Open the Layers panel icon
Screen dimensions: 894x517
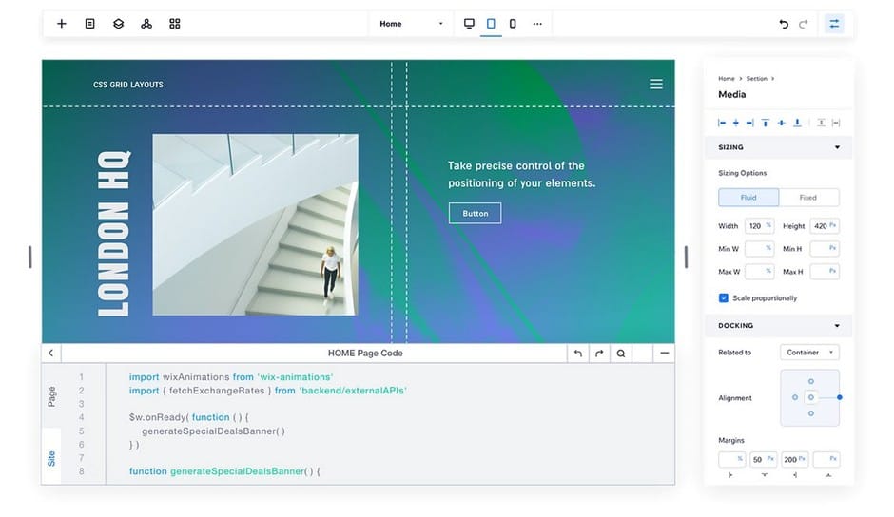pyautogui.click(x=118, y=24)
